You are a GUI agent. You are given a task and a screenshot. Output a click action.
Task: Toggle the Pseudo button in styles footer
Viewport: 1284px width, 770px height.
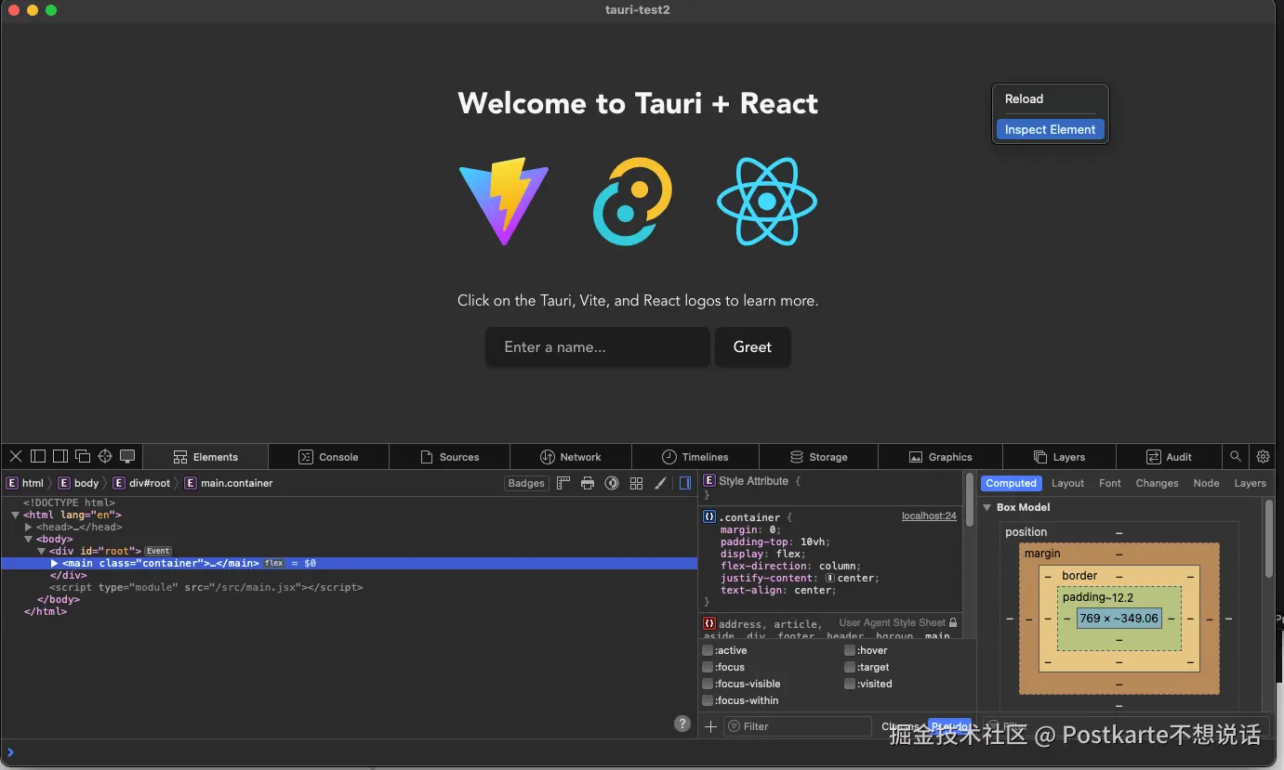(949, 726)
